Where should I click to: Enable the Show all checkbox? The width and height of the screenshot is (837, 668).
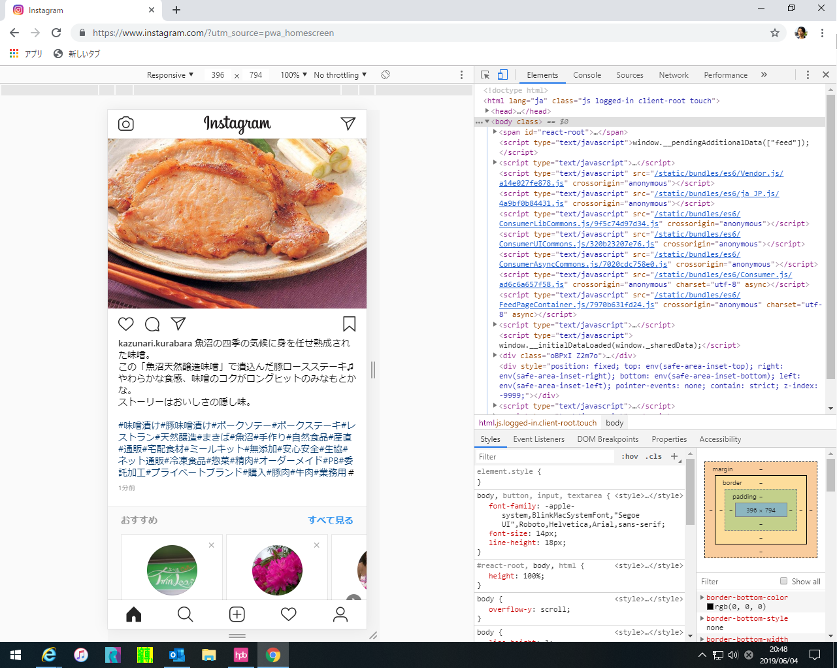[x=784, y=581]
